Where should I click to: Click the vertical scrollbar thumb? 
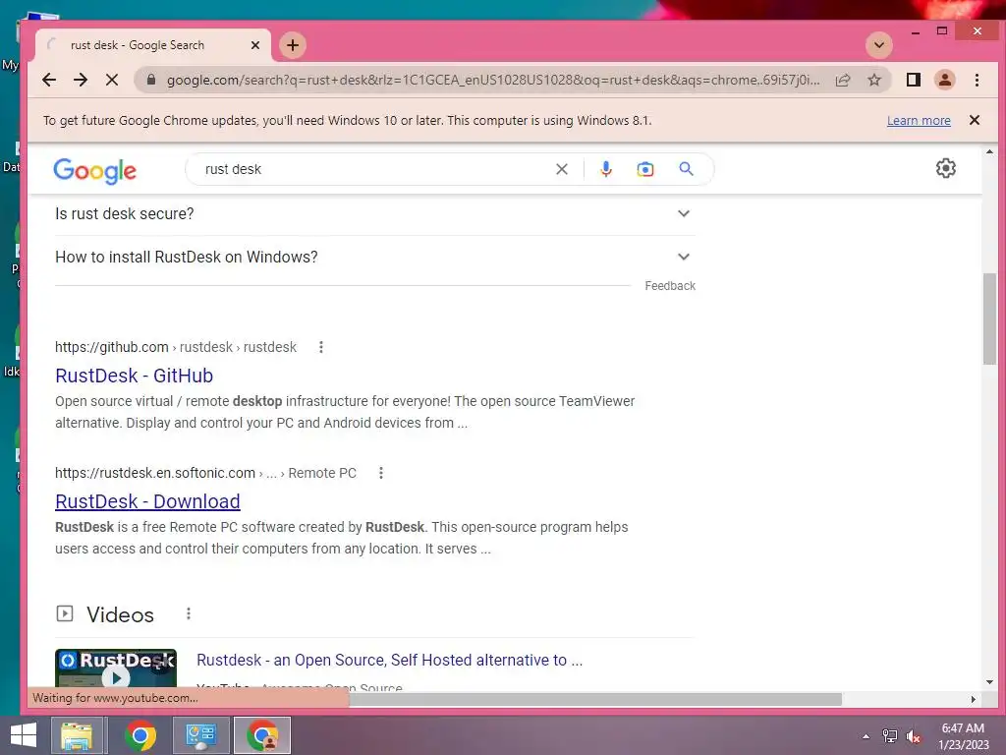989,319
